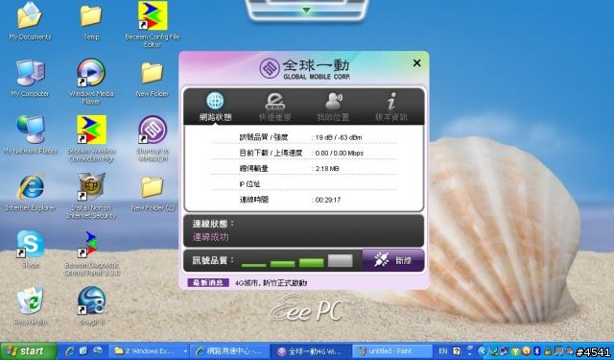Click the 0.00 / 0.00 Mbps speed value

point(339,154)
